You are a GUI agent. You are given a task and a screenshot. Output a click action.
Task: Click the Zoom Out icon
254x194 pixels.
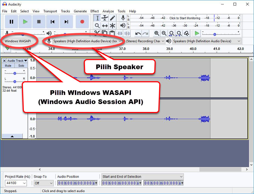coord(164,33)
